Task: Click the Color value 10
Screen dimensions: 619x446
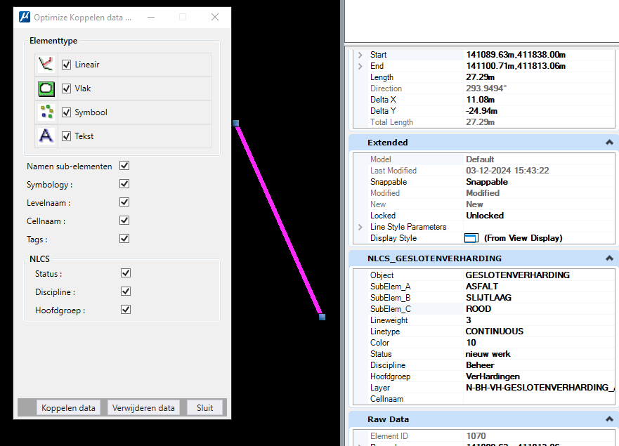Action: (x=471, y=343)
